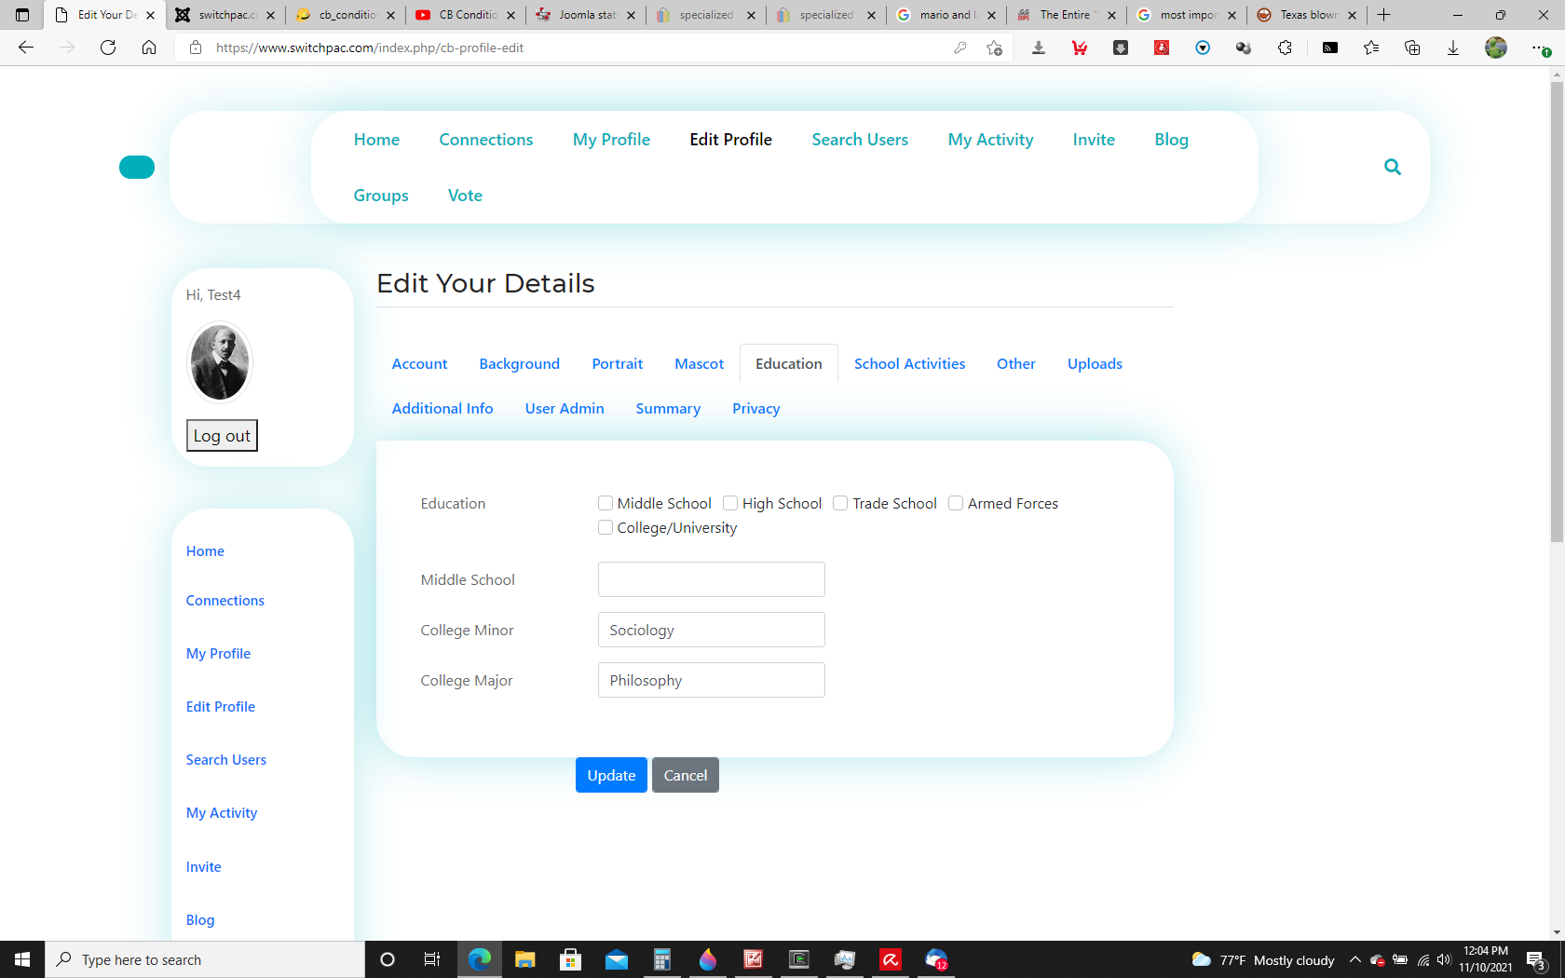Show browser downloads arrow icon
The image size is (1565, 978).
pos(1453,48)
